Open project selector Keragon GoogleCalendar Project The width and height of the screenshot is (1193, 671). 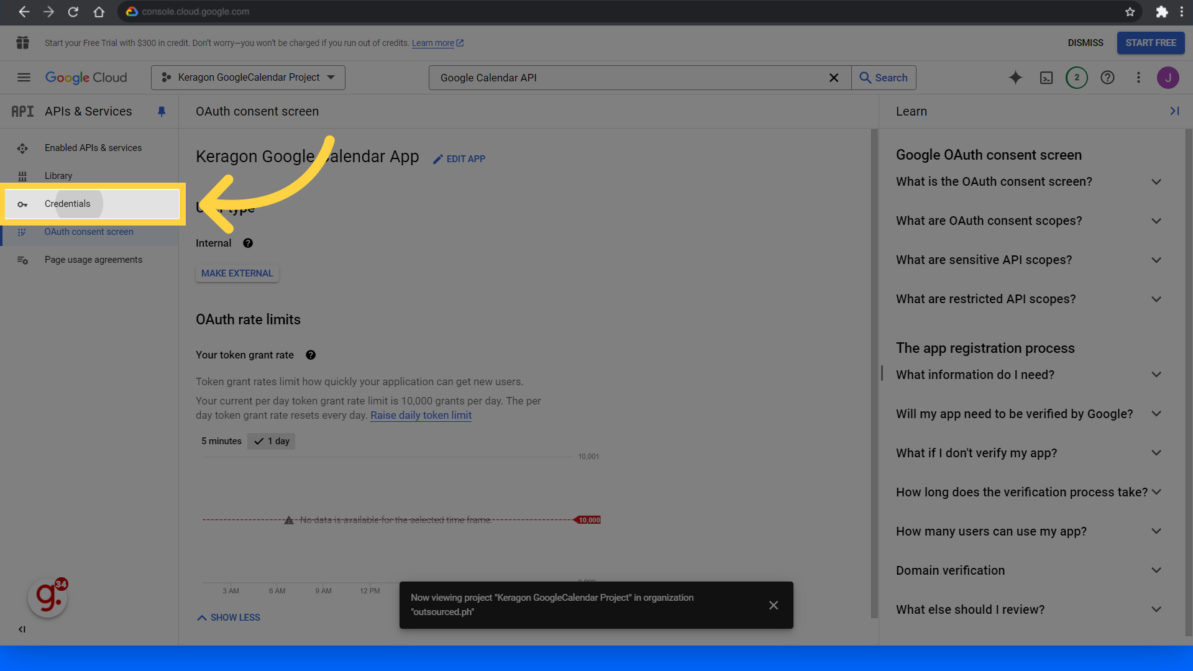pos(248,78)
